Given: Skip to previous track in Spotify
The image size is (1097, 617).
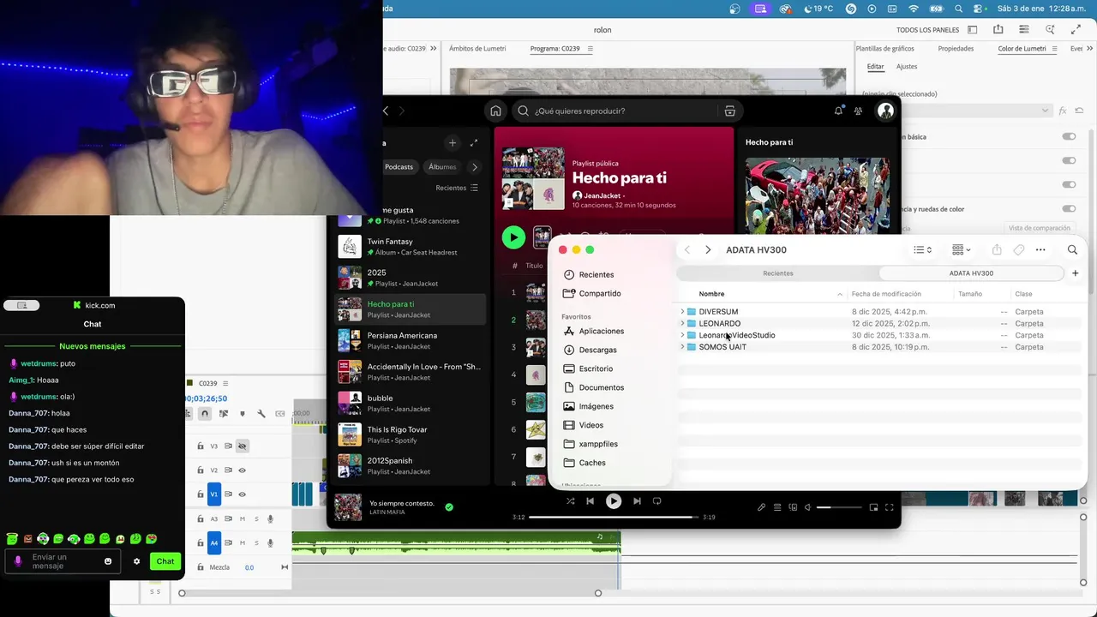Looking at the screenshot, I should click(590, 501).
